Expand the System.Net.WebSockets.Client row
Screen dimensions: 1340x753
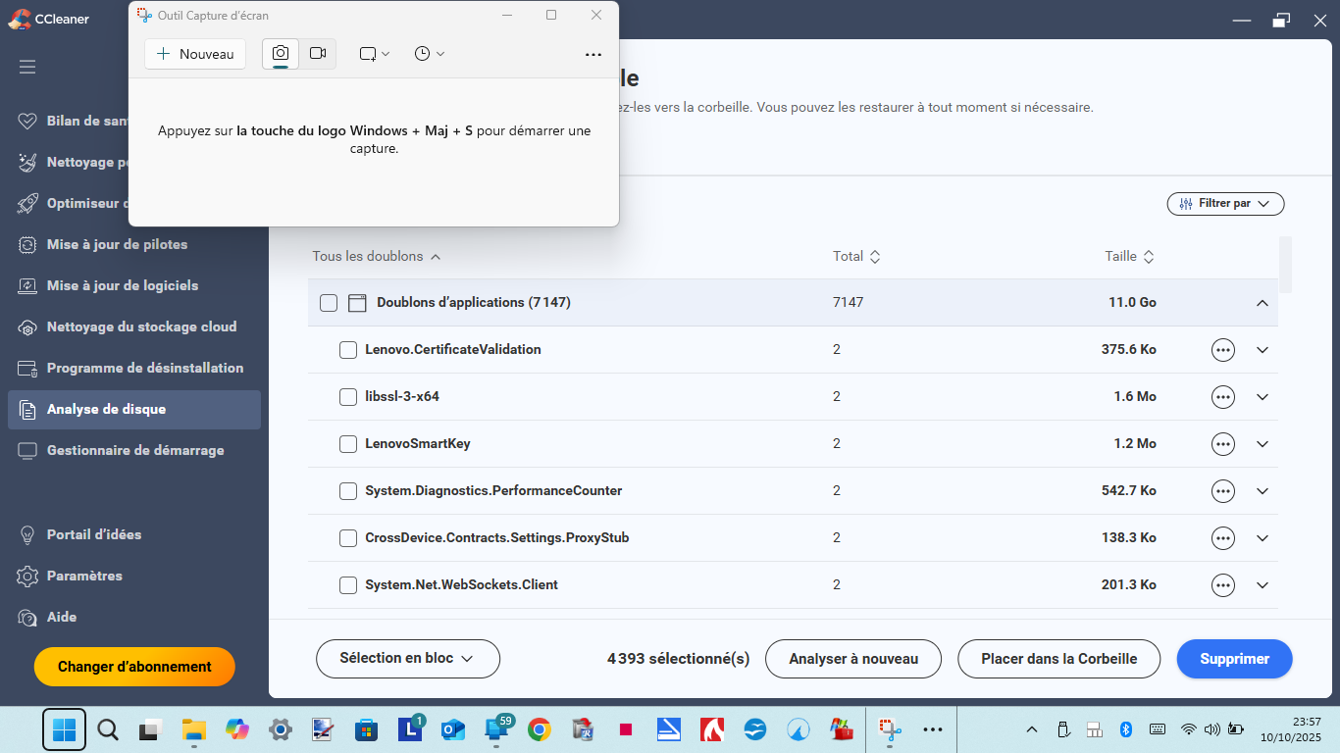tap(1263, 585)
